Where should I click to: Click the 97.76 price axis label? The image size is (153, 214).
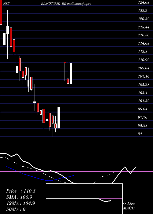[x=143, y=117]
